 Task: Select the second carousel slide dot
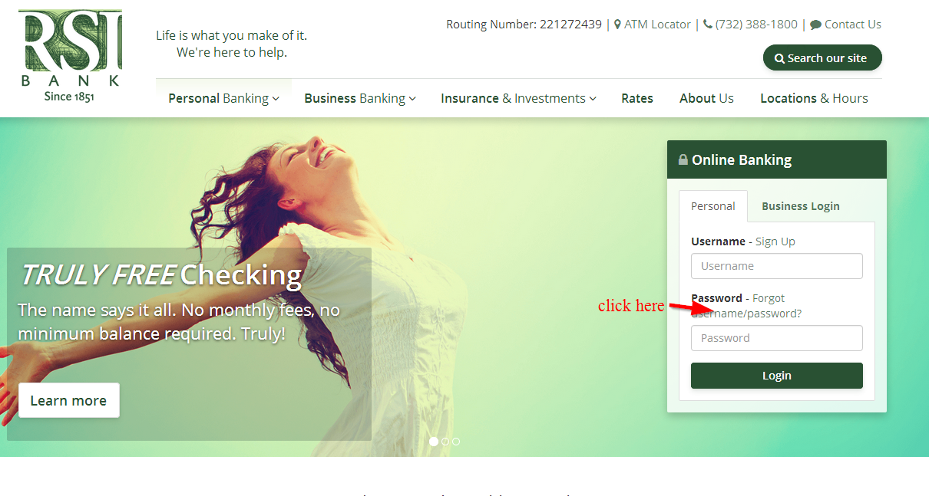coord(445,442)
